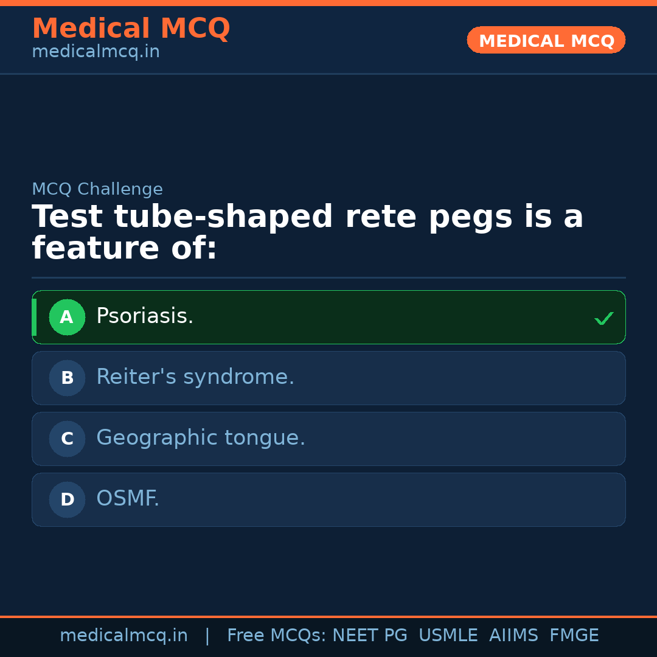Screen dimensions: 657x657
Task: Click the question text about rete pegs
Action: (x=307, y=233)
